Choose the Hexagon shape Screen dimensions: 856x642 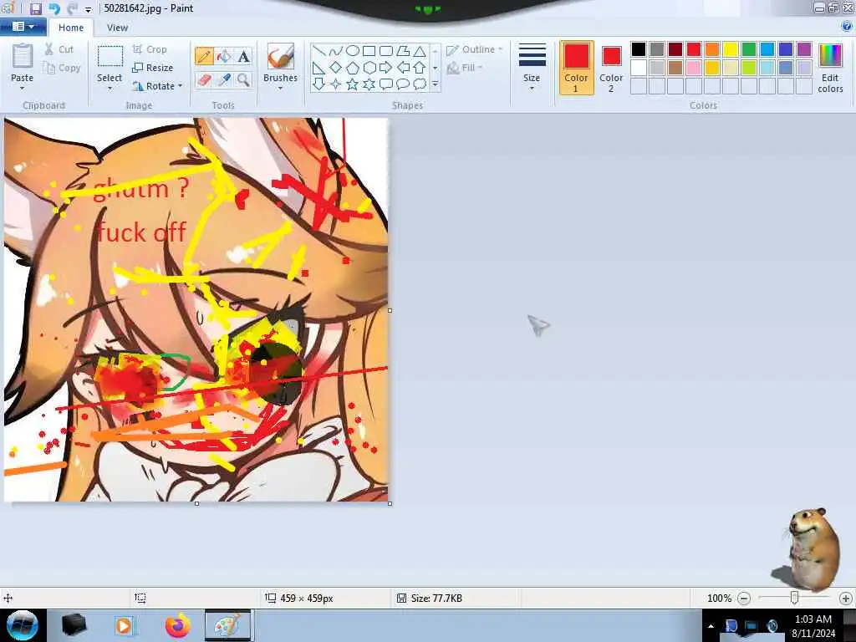[x=369, y=68]
